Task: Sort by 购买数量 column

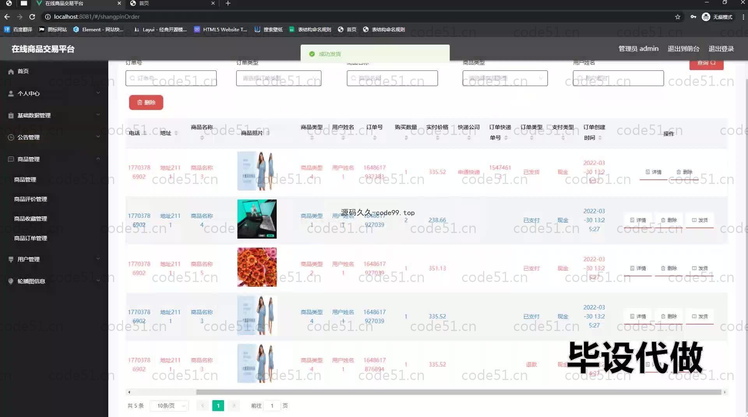Action: tap(406, 138)
